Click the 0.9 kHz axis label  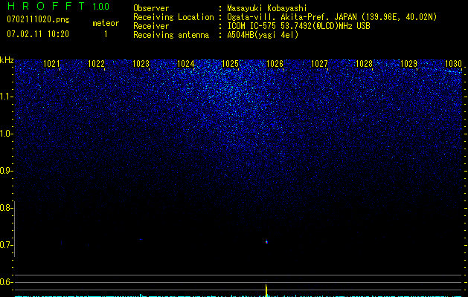click(6, 171)
